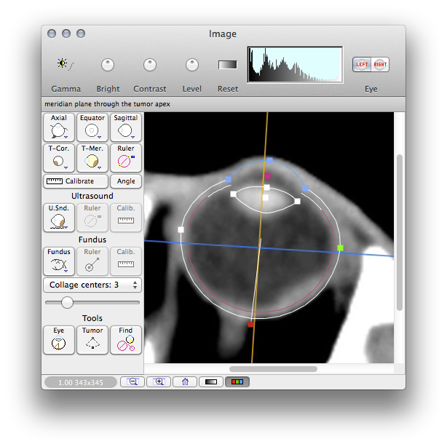The height and width of the screenshot is (447, 447).
Task: Open the Collage centers dropdown
Action: point(92,285)
